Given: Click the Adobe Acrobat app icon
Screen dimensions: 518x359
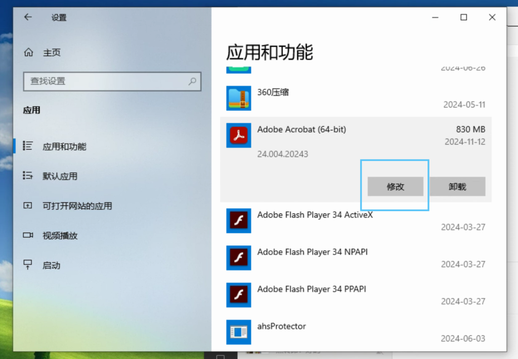Looking at the screenshot, I should [239, 135].
